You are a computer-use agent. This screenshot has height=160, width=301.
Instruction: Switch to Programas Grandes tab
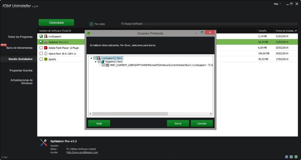[x=21, y=70]
